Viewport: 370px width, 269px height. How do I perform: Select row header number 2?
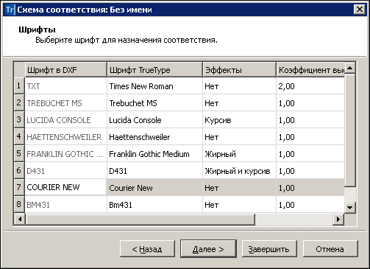19,103
